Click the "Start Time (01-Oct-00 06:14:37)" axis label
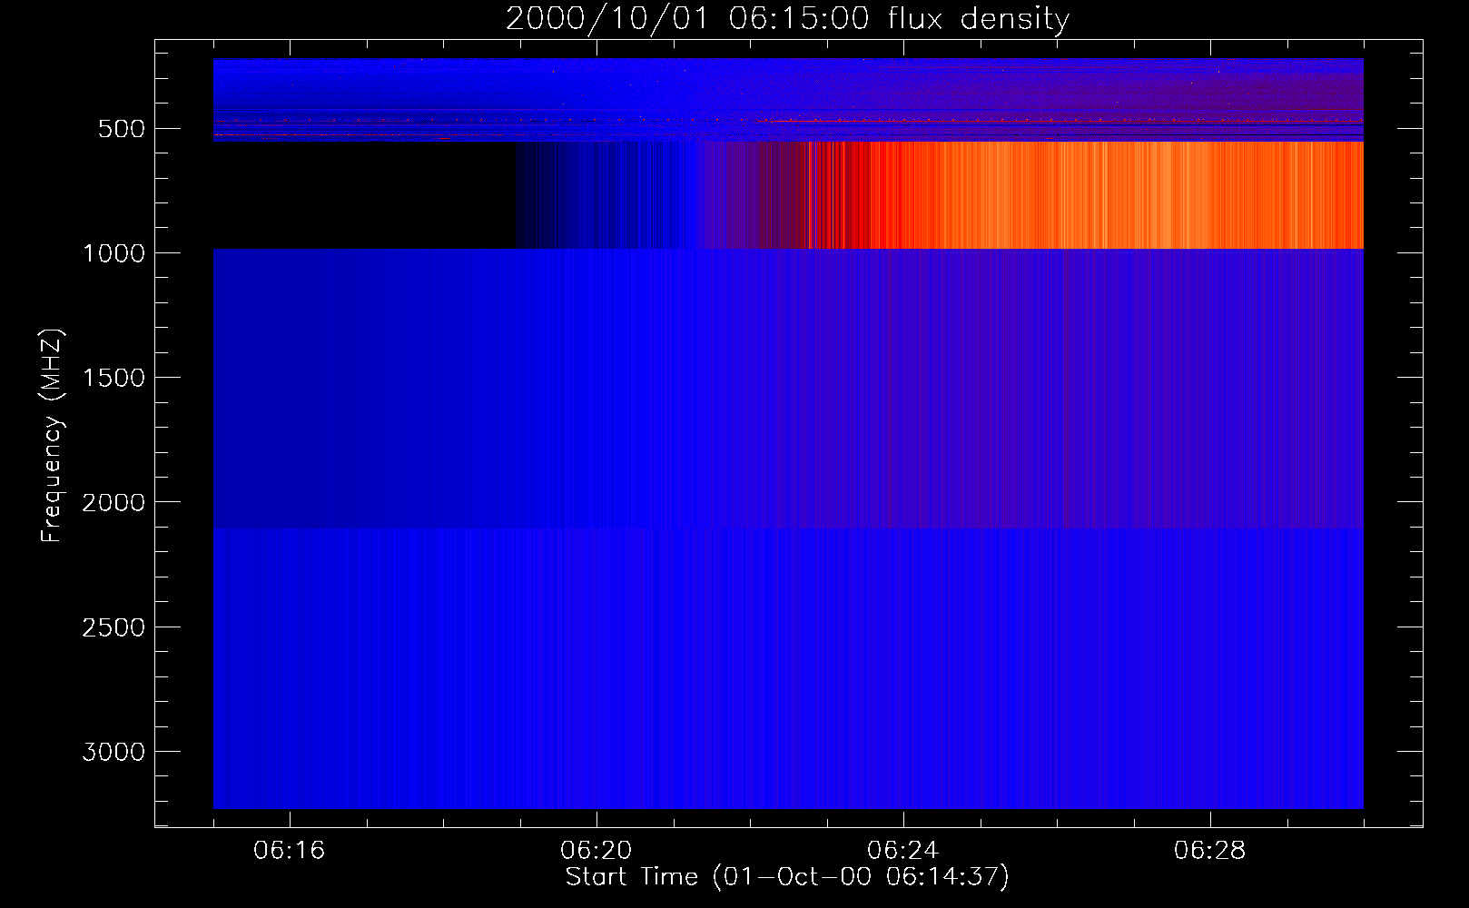This screenshot has width=1469, height=908. [x=787, y=877]
